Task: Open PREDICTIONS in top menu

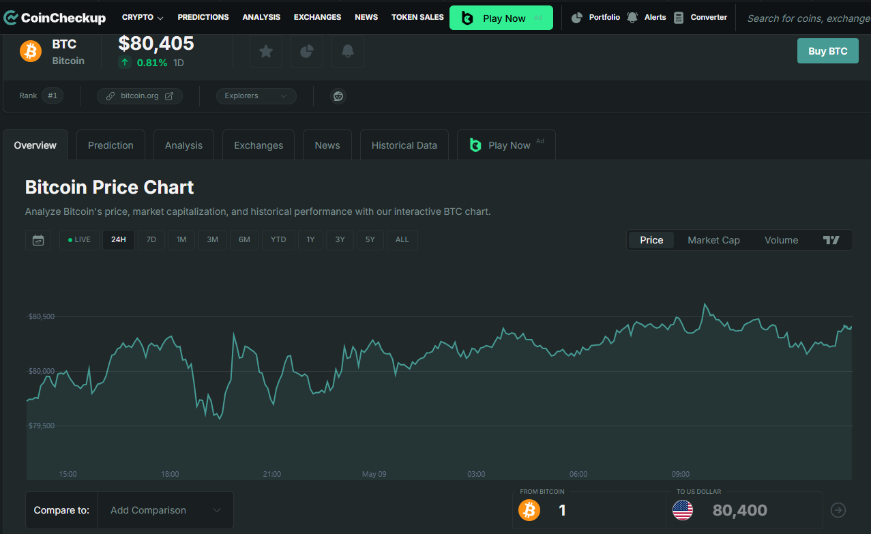Action: (203, 18)
